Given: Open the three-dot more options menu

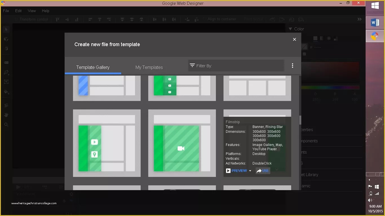Looking at the screenshot, I should point(293,66).
